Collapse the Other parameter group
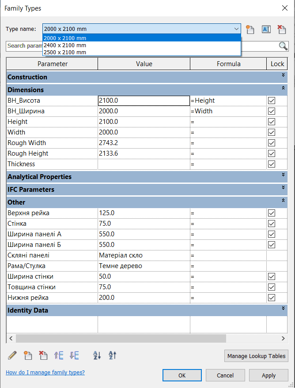Image resolution: width=295 pixels, height=388 pixels. click(x=283, y=201)
